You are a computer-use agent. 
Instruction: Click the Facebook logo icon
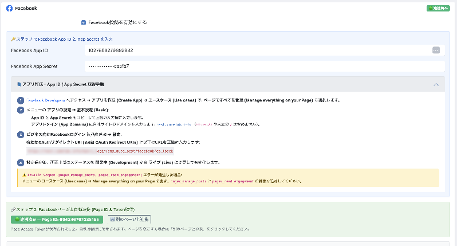pos(9,8)
